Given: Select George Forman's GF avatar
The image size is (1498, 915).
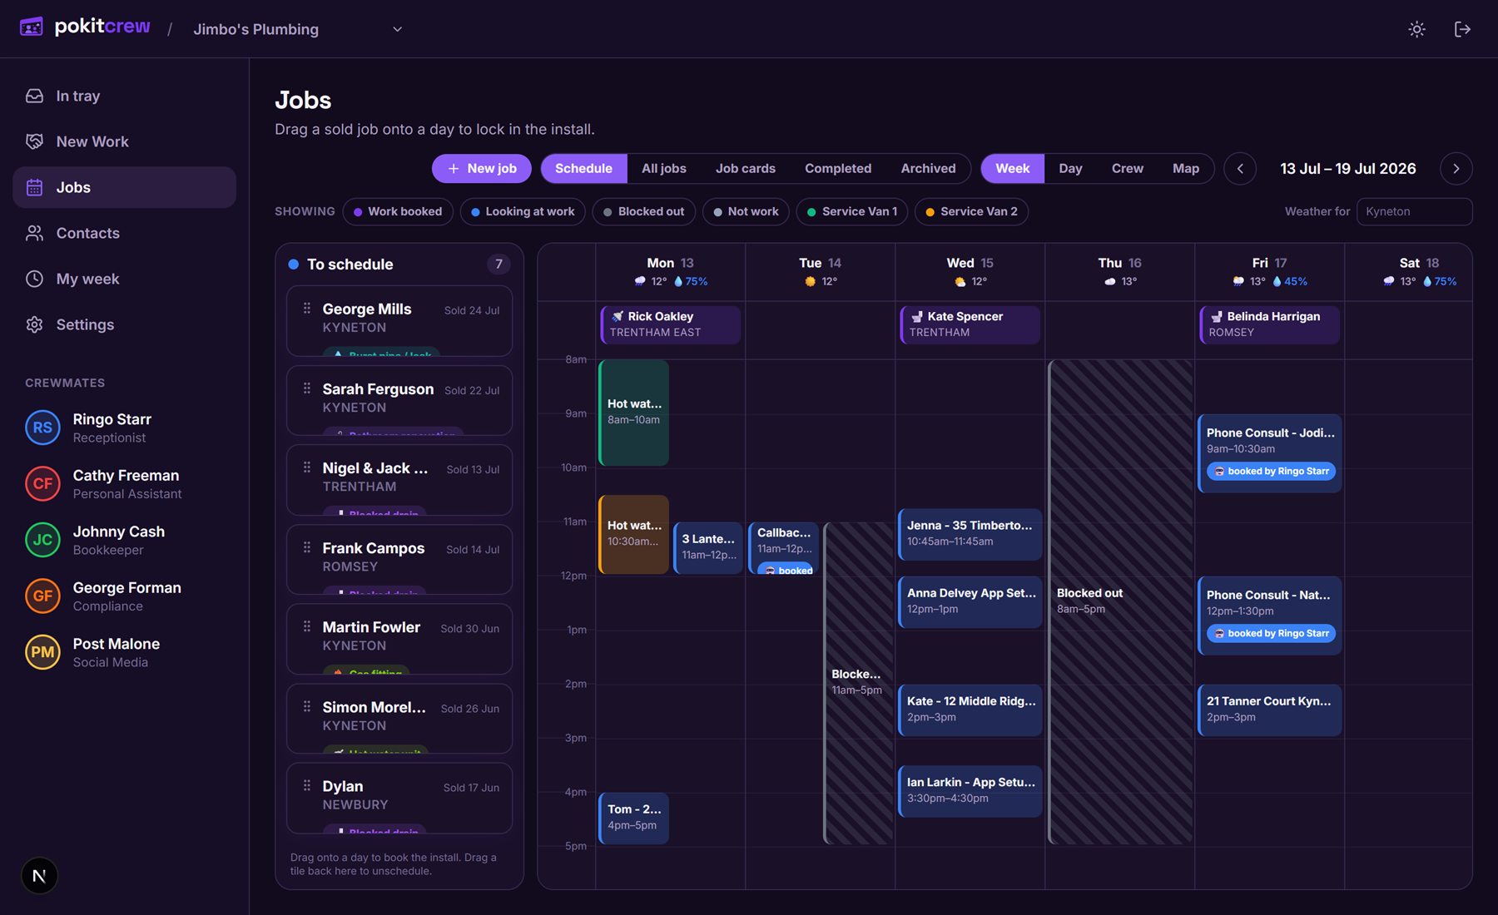Looking at the screenshot, I should (42, 596).
